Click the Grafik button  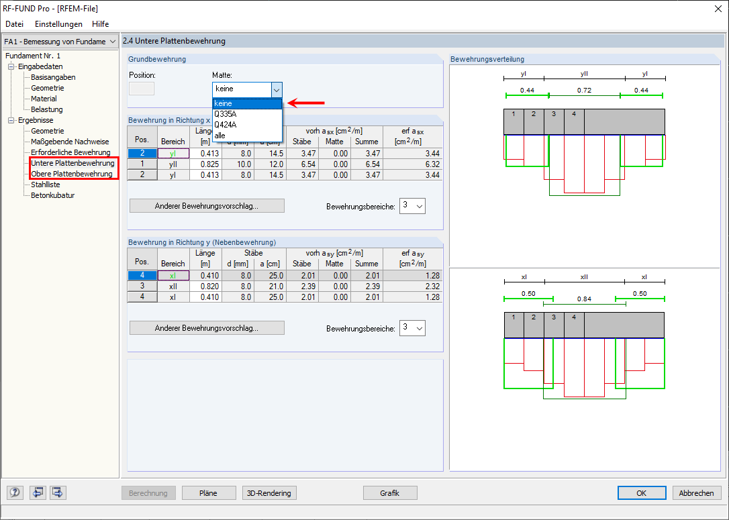(389, 493)
